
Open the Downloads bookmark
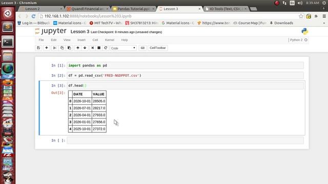click(x=281, y=23)
